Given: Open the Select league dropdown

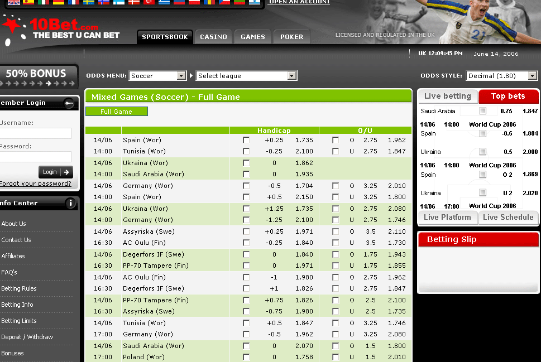Looking at the screenshot, I should 246,75.
